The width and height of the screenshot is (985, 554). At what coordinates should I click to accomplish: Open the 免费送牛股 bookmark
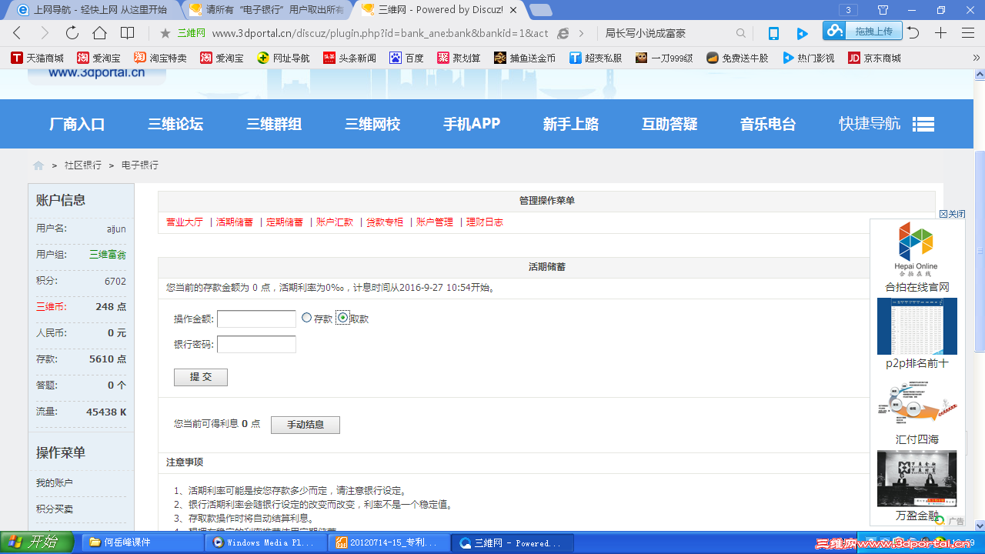click(737, 58)
